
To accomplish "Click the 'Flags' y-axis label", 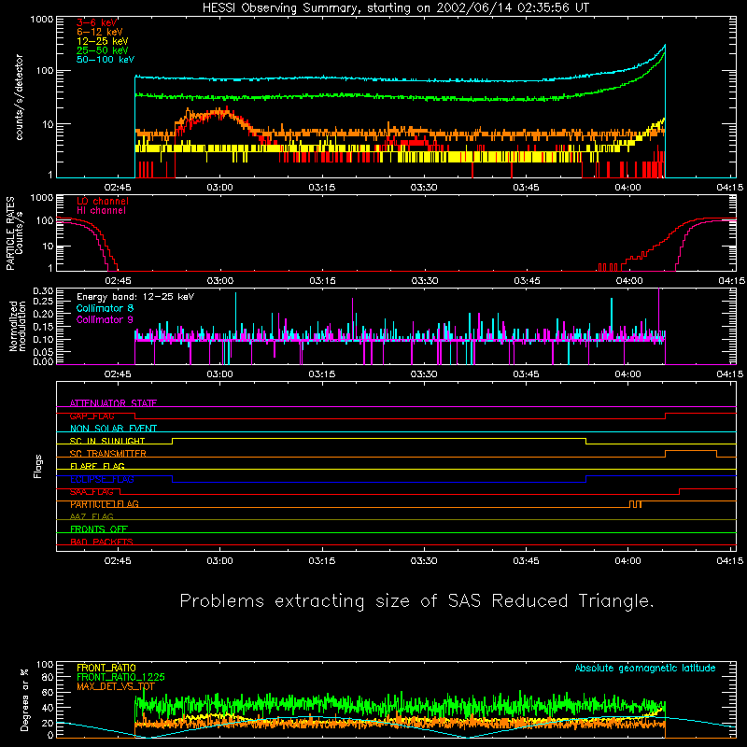I will pos(38,466).
